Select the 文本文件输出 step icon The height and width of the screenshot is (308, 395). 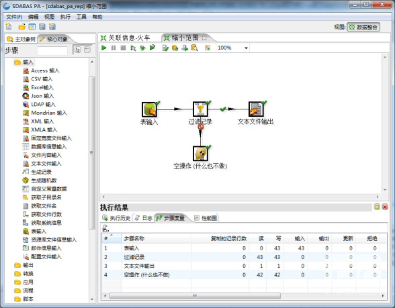coord(256,109)
